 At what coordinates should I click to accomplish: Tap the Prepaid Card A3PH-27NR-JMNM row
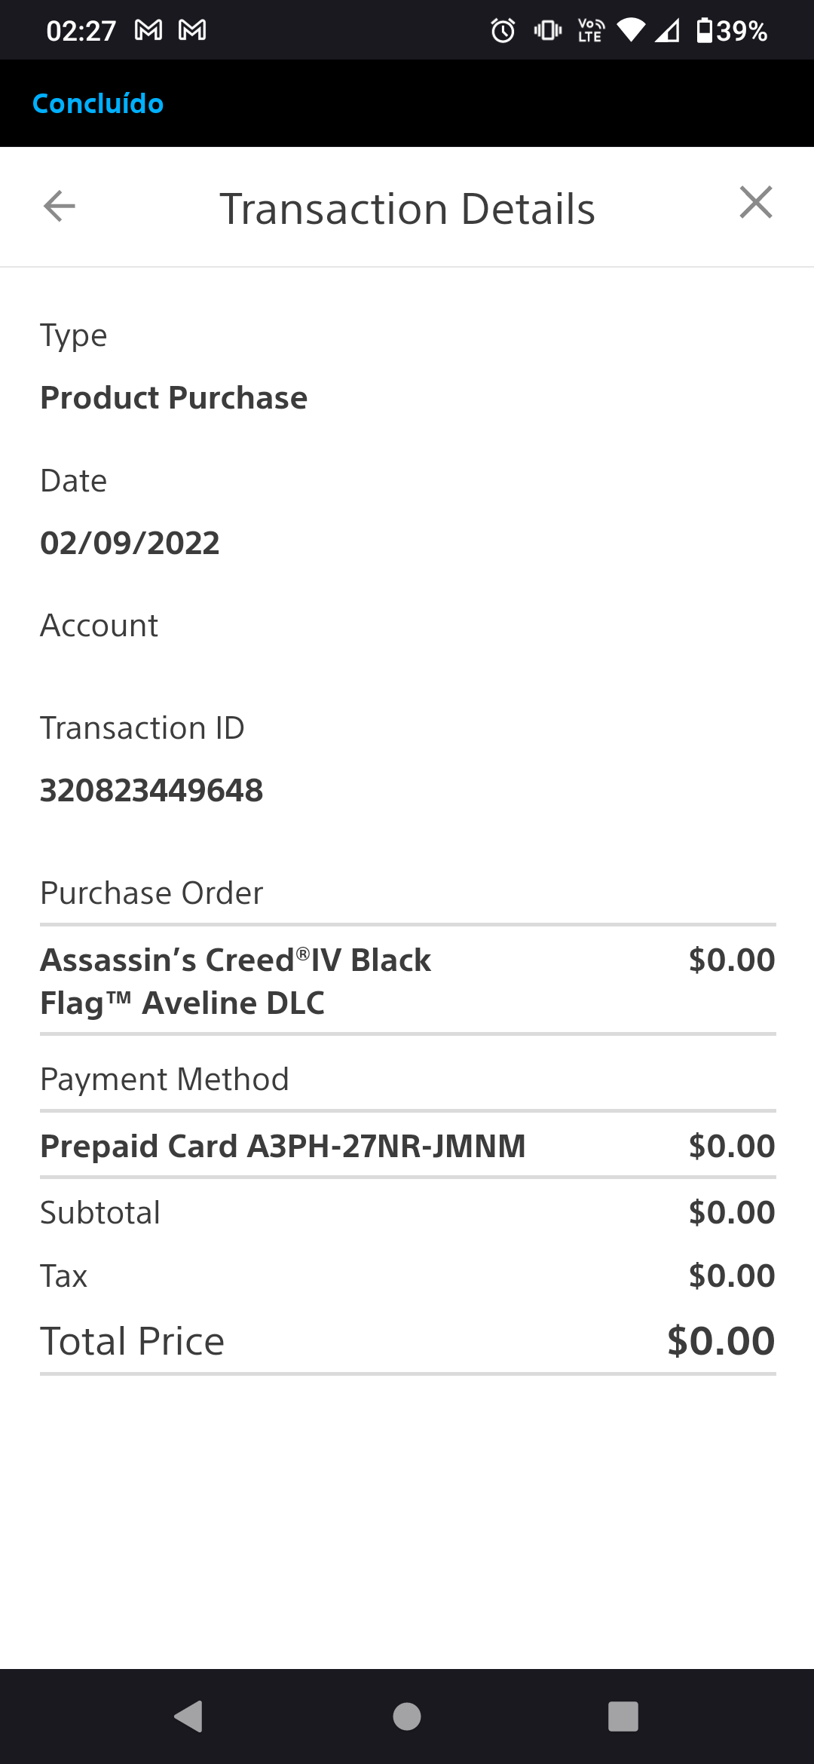pos(408,1146)
